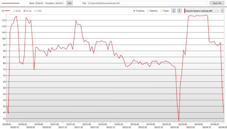227x129 pixels.
Task: Click the File: label
Action: [x=84, y=3]
